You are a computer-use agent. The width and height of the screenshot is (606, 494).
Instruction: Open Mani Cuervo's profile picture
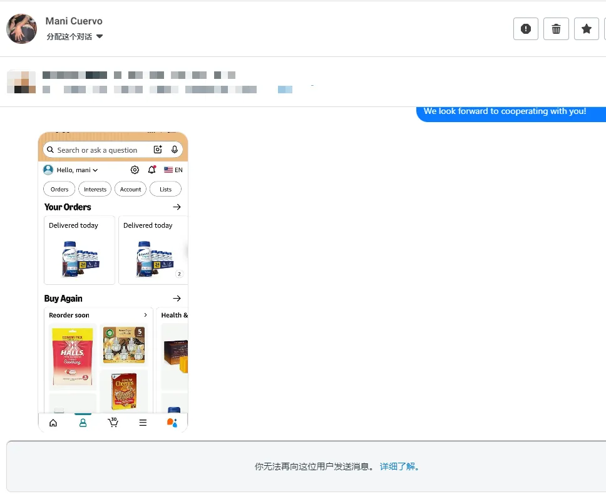click(22, 29)
